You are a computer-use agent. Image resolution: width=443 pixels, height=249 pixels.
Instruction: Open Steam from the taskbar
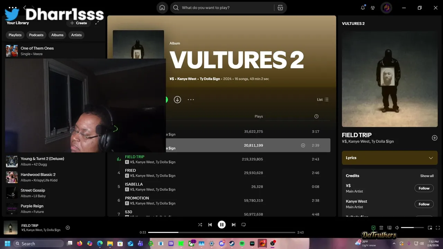232,243
